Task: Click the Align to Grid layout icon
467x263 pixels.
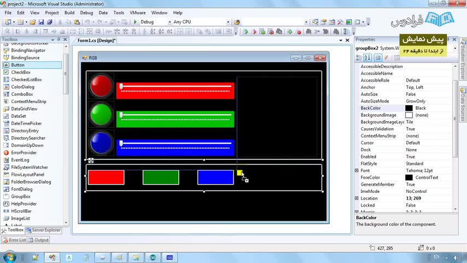Action: (x=7, y=31)
